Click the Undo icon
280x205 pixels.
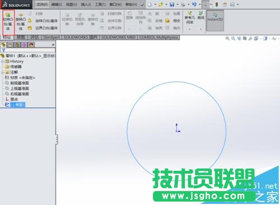click(x=194, y=4)
